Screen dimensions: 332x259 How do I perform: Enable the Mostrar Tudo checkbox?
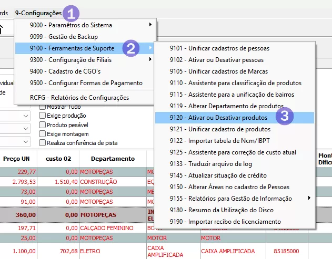click(43, 107)
